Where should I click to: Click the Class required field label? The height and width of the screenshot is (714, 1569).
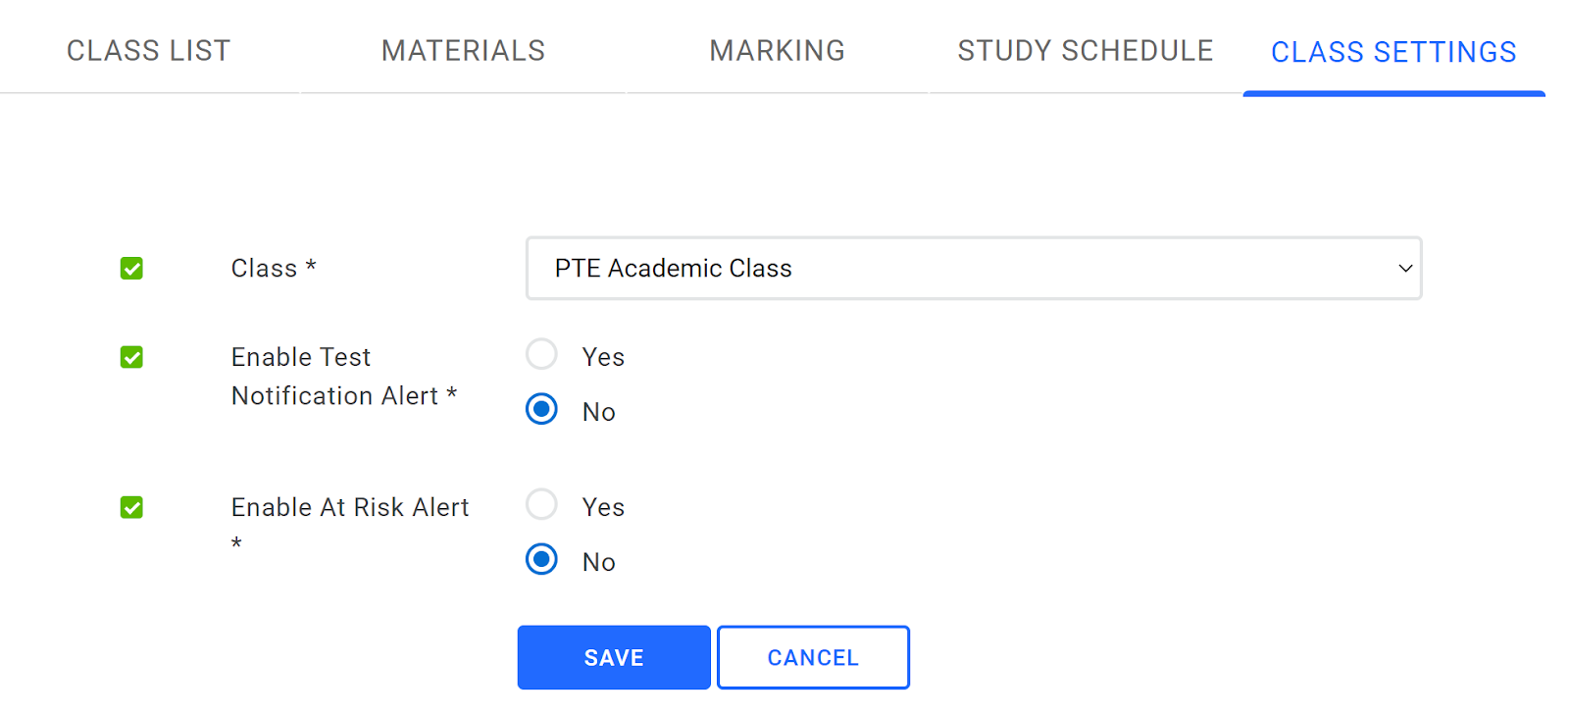click(273, 268)
